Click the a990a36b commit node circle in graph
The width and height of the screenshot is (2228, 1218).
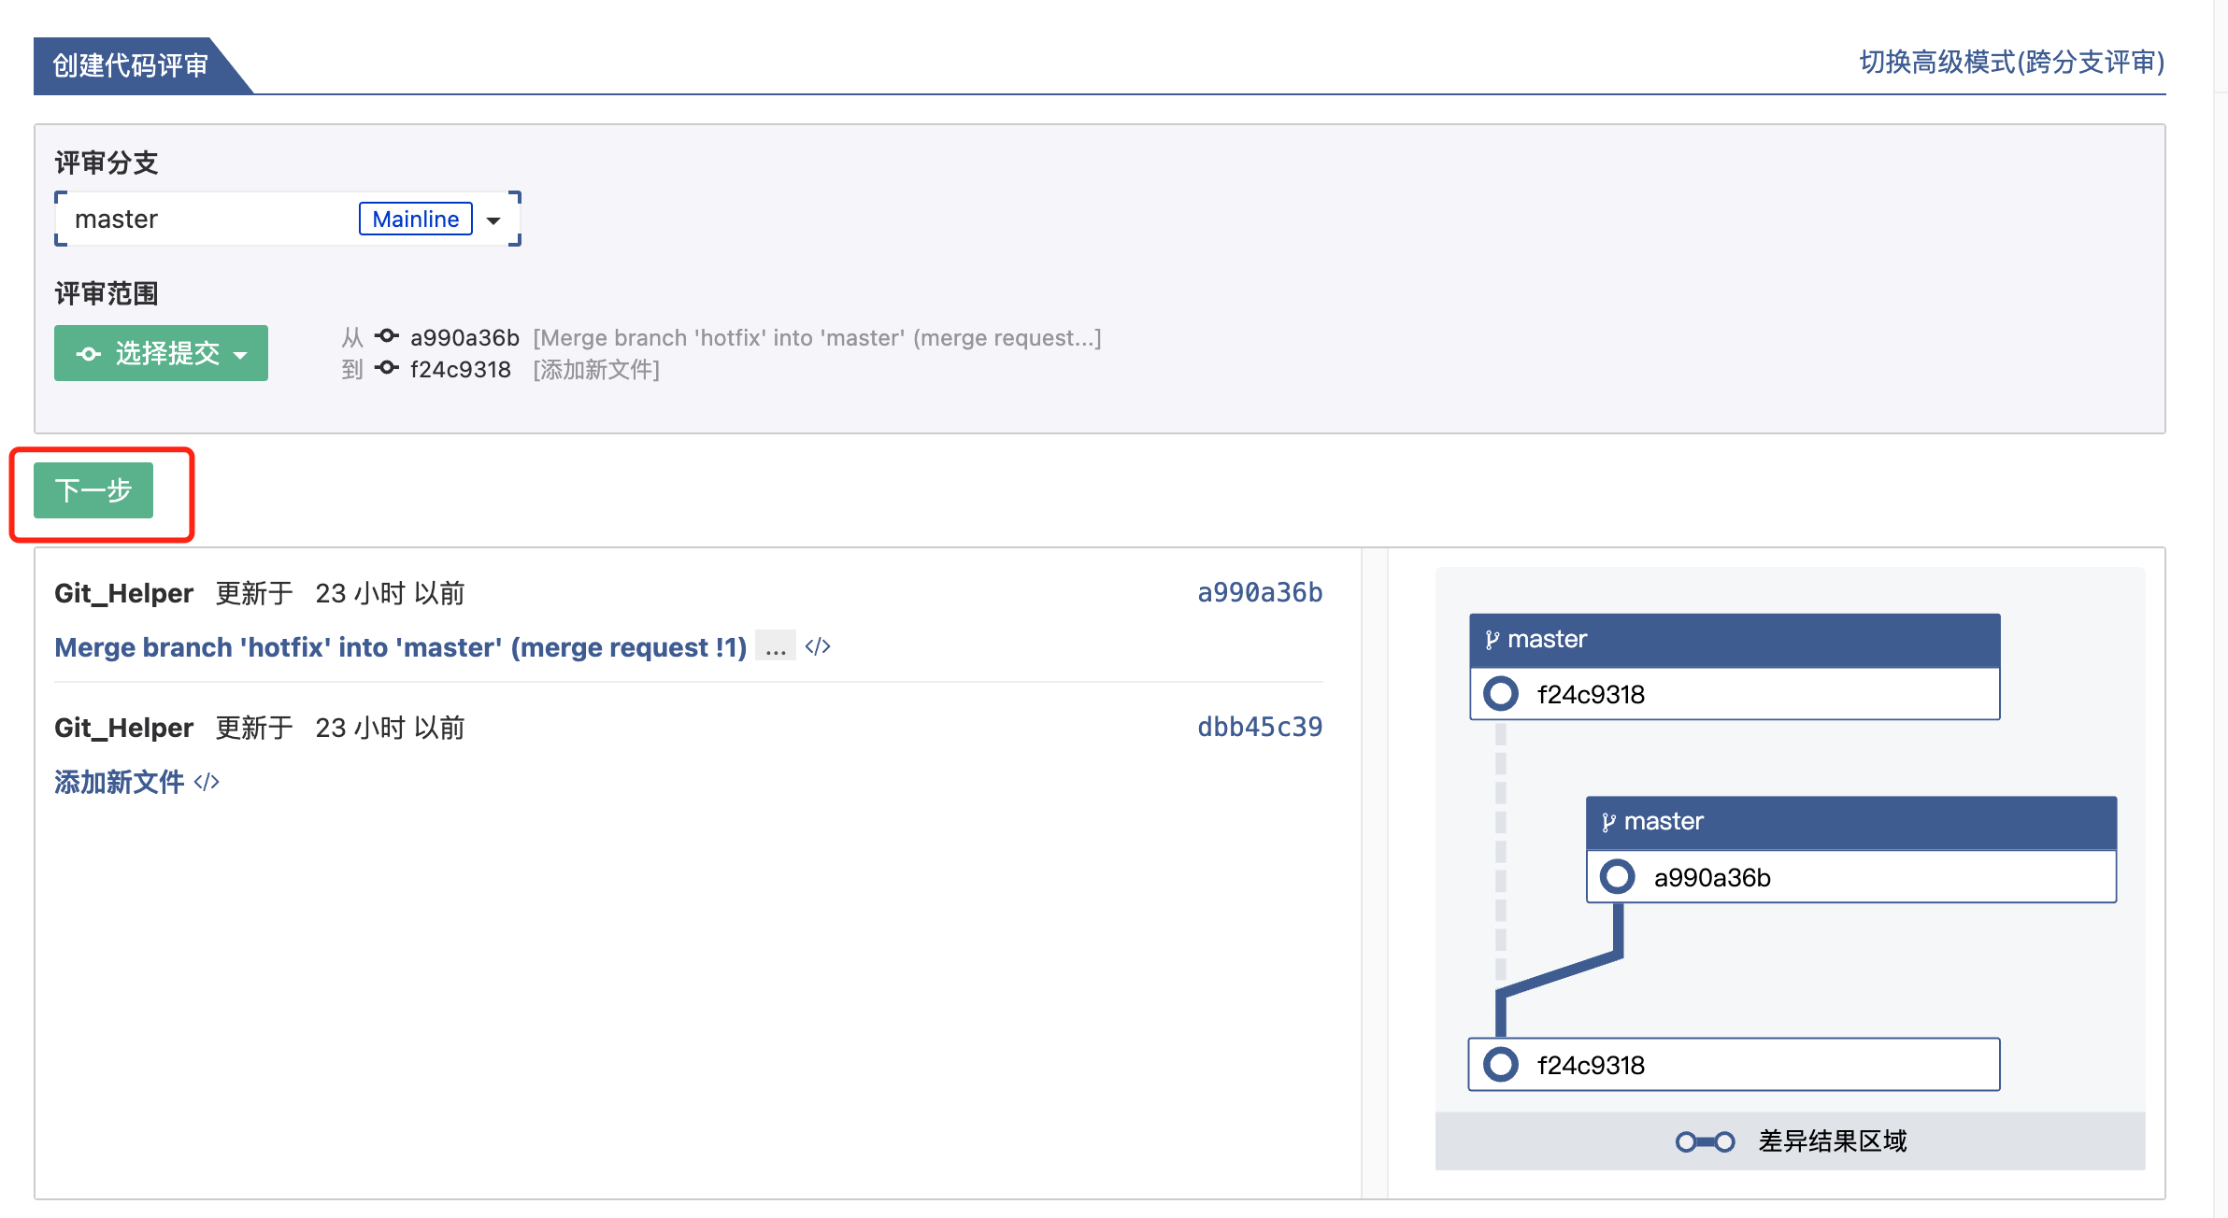(1618, 877)
